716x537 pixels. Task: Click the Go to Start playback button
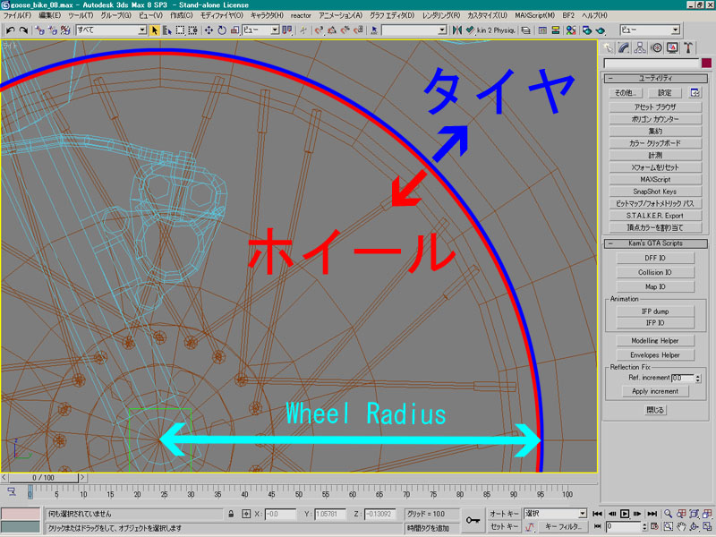click(x=597, y=514)
